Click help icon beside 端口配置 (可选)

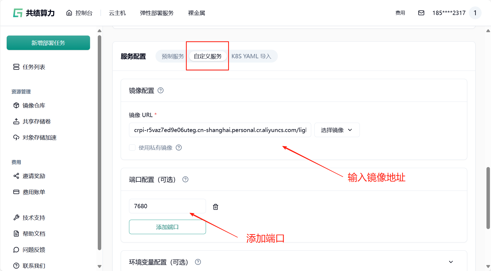click(x=185, y=180)
